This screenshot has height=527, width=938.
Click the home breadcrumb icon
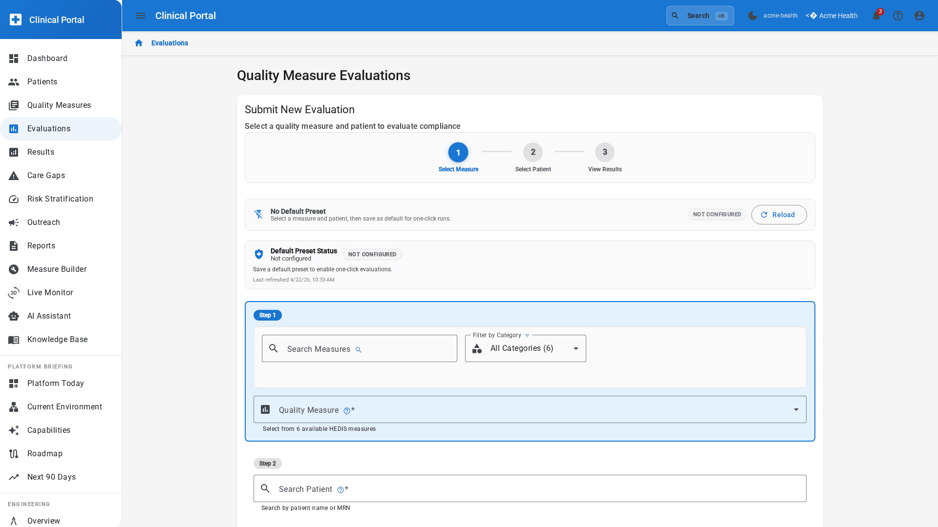click(x=139, y=43)
